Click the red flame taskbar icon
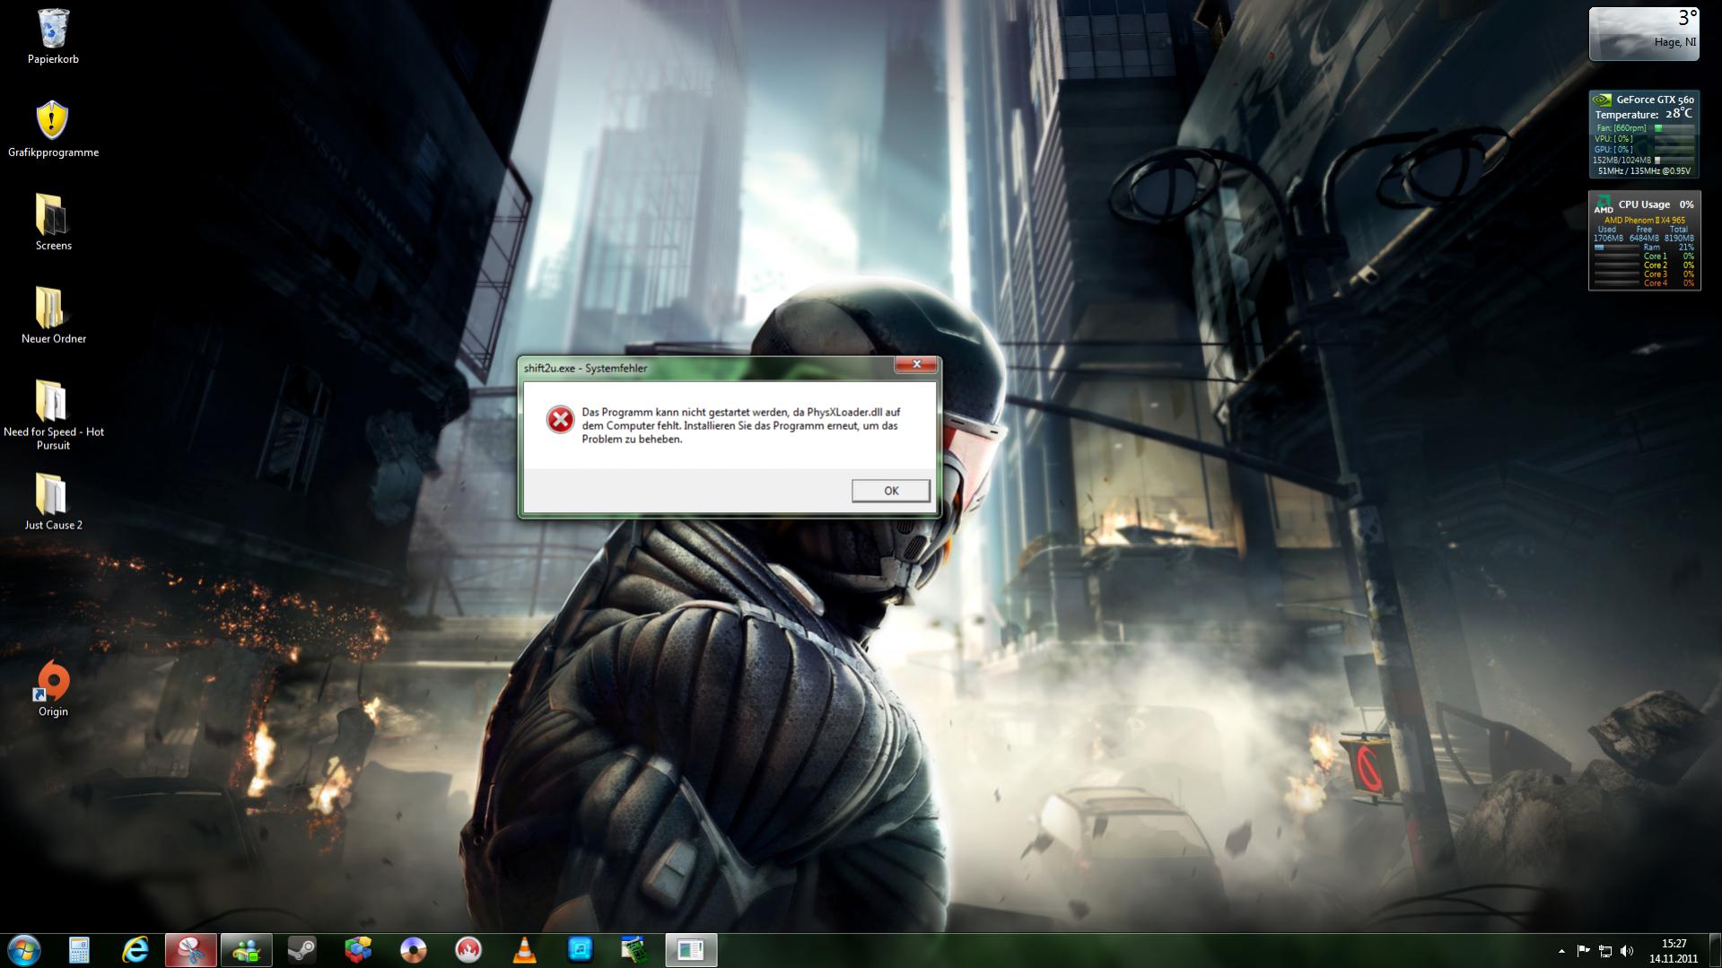 point(468,950)
